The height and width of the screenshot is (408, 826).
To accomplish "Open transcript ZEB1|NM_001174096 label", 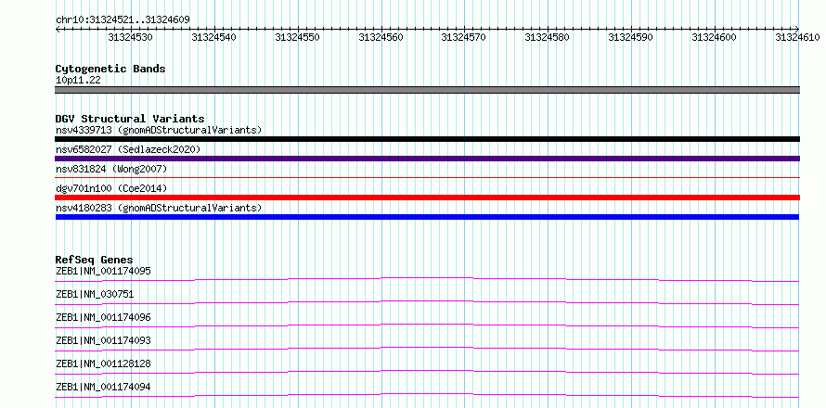I will tap(103, 317).
